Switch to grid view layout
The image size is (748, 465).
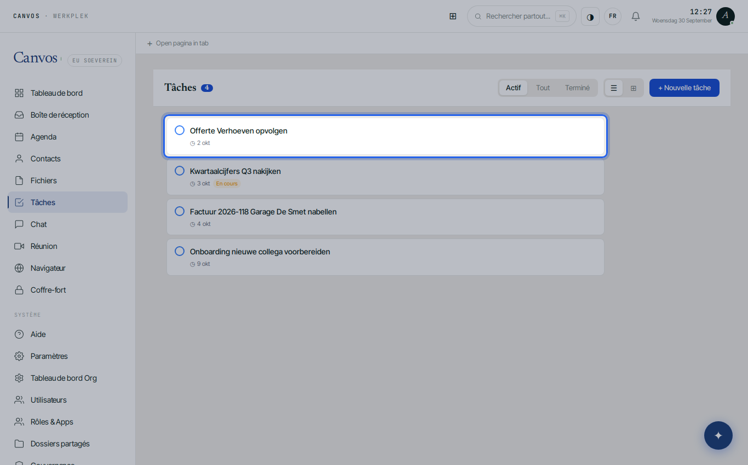[634, 88]
